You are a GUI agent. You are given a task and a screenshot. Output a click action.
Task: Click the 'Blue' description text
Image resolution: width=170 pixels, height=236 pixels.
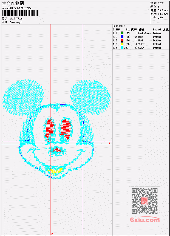(141, 37)
